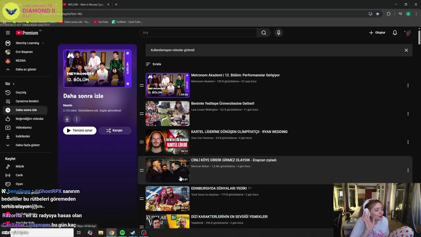The width and height of the screenshot is (421, 237).
Task: Click the Karıştır shuffle button
Action: (x=114, y=130)
